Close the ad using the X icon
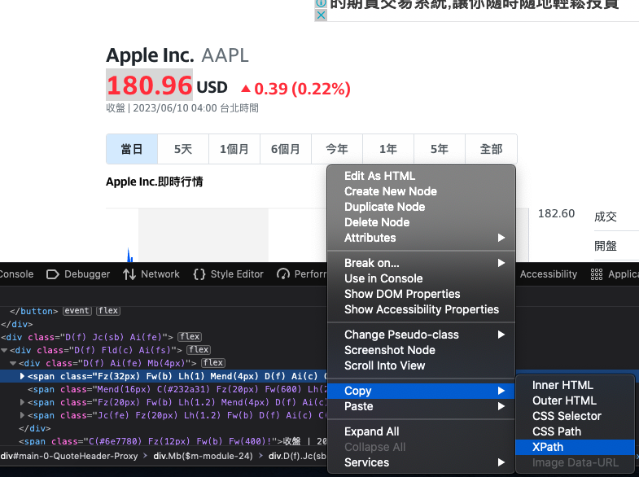This screenshot has width=639, height=477. (x=321, y=15)
